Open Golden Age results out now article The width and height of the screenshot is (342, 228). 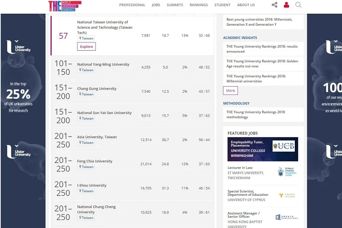(x=263, y=64)
